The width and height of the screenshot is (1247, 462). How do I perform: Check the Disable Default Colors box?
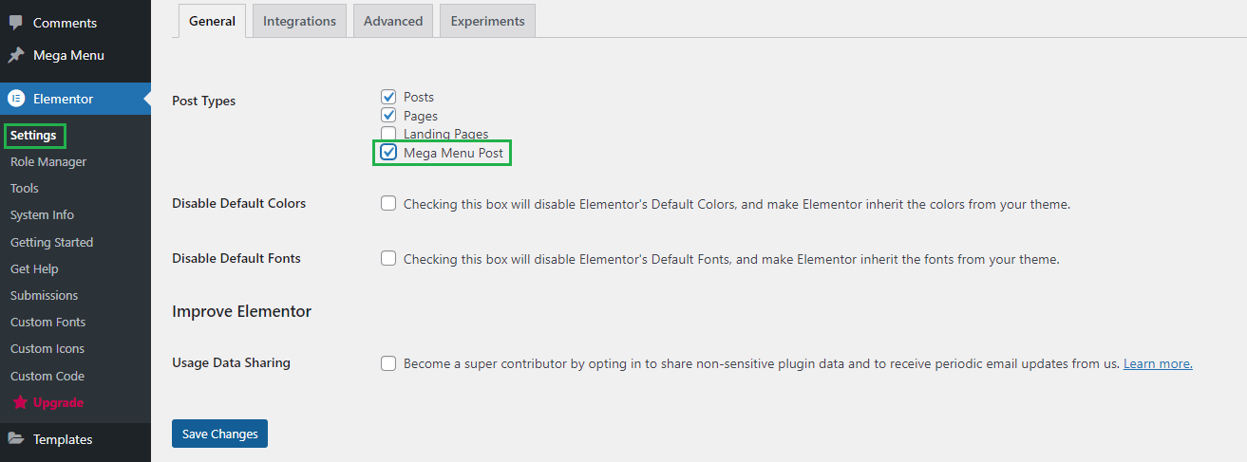point(388,203)
